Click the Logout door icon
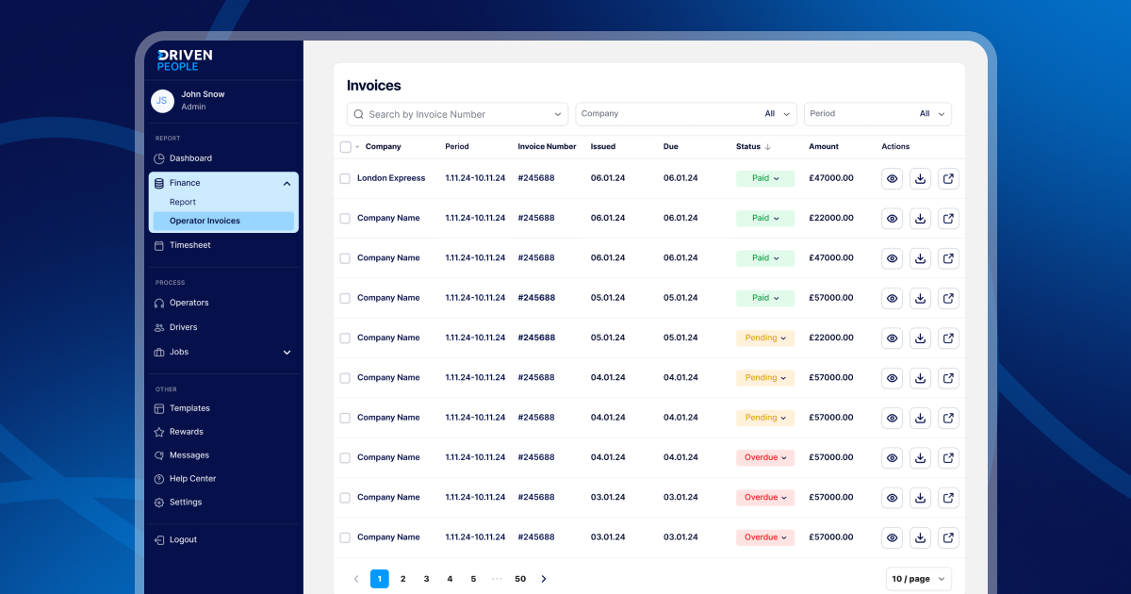Image resolution: width=1131 pixels, height=594 pixels. click(159, 540)
